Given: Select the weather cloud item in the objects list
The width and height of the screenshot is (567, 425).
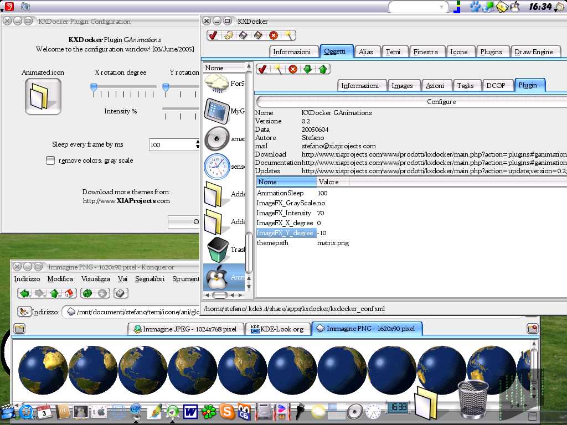Looking at the screenshot, I should click(x=224, y=83).
